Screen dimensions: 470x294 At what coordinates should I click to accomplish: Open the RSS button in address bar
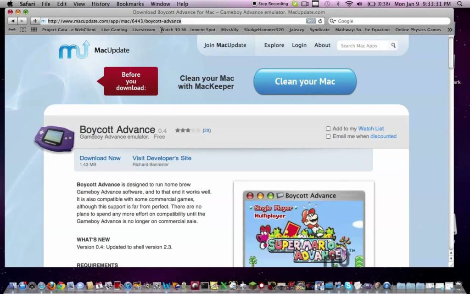coord(311,21)
